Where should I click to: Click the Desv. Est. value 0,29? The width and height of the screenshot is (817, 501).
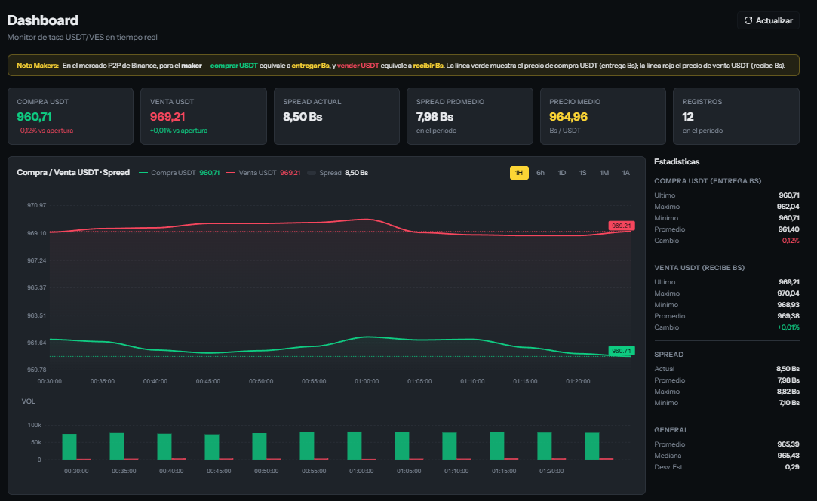pyautogui.click(x=792, y=467)
